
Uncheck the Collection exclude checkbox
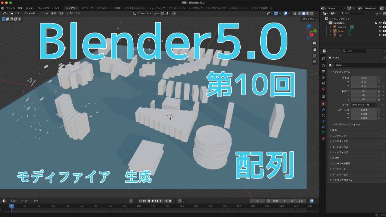pyautogui.click(x=376, y=23)
